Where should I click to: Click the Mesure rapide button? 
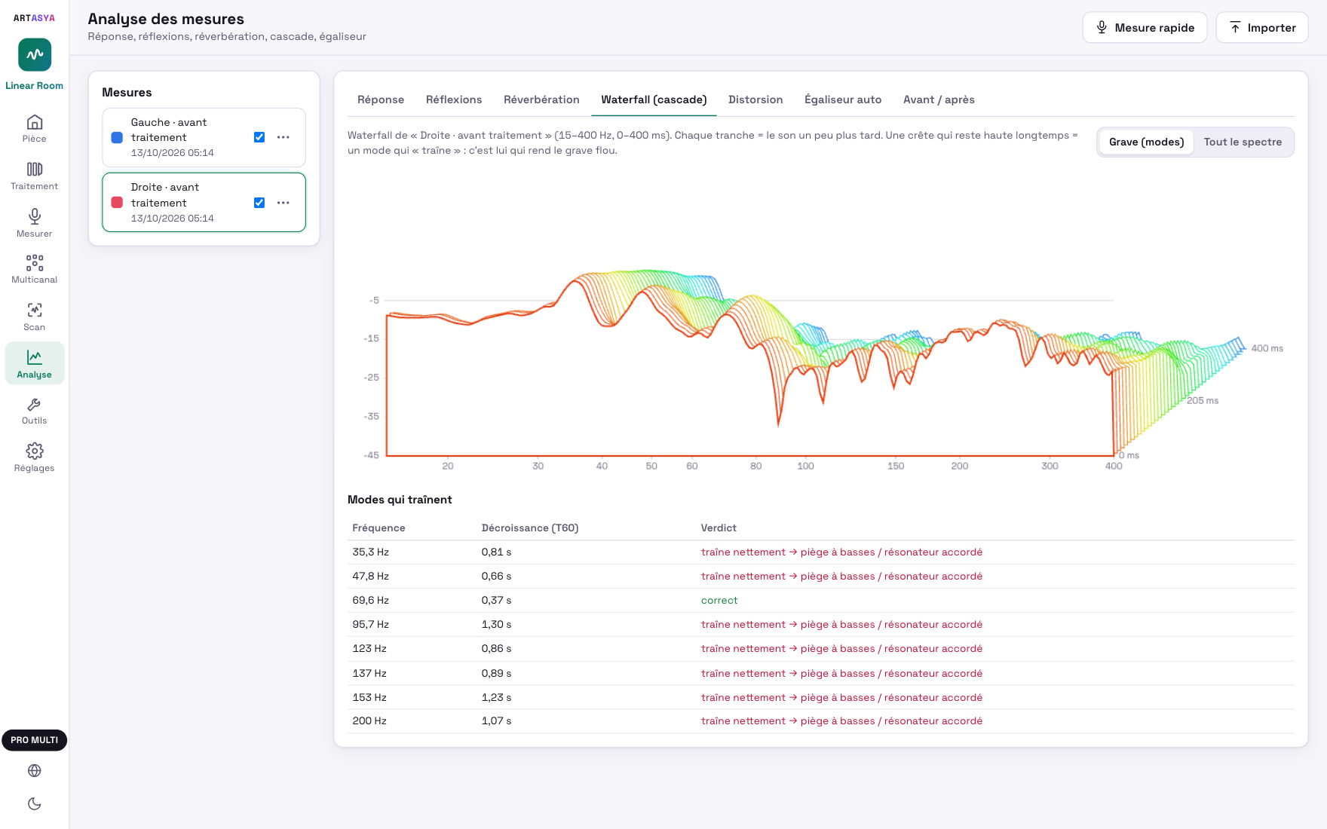(x=1145, y=28)
